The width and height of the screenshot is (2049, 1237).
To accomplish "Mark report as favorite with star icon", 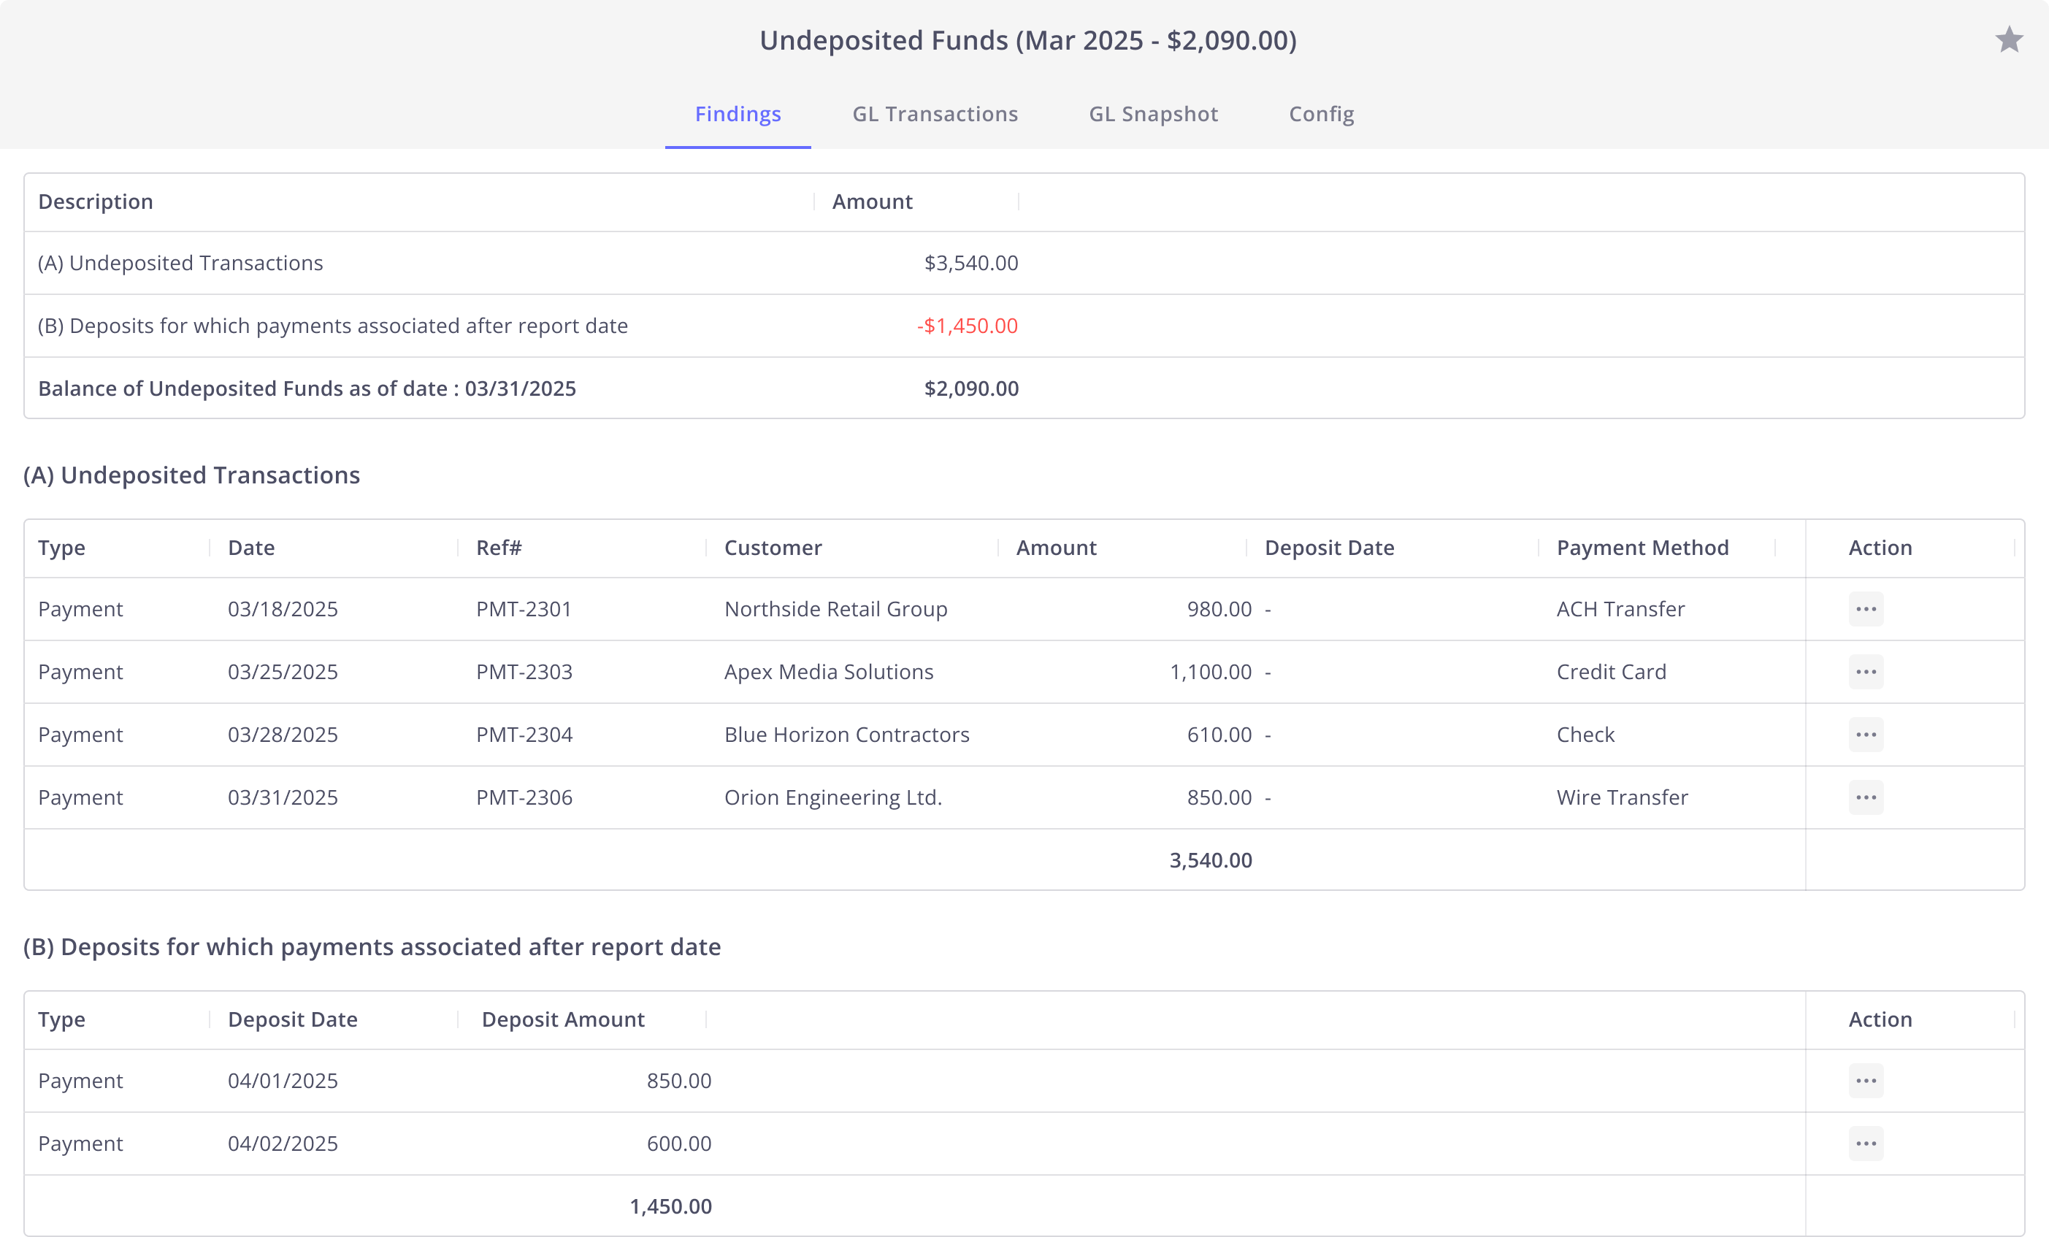I will 2008,39.
